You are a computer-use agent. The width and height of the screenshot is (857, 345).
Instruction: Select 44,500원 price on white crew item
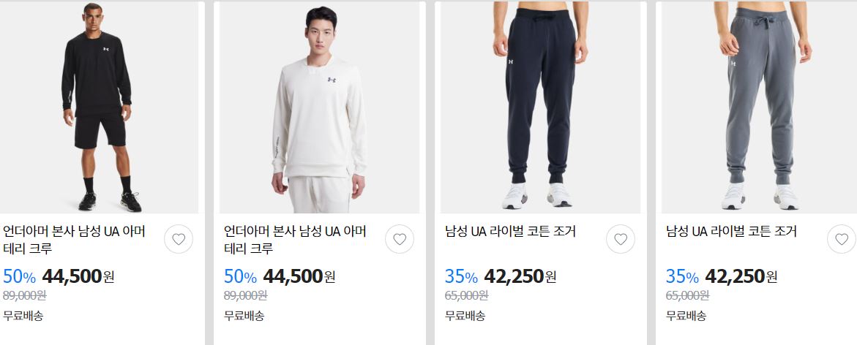point(299,276)
